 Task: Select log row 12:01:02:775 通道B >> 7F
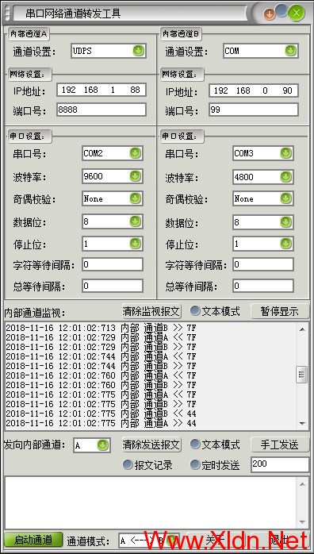101,404
